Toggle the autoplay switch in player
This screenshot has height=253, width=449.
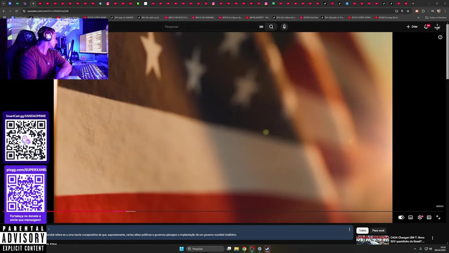(x=401, y=218)
